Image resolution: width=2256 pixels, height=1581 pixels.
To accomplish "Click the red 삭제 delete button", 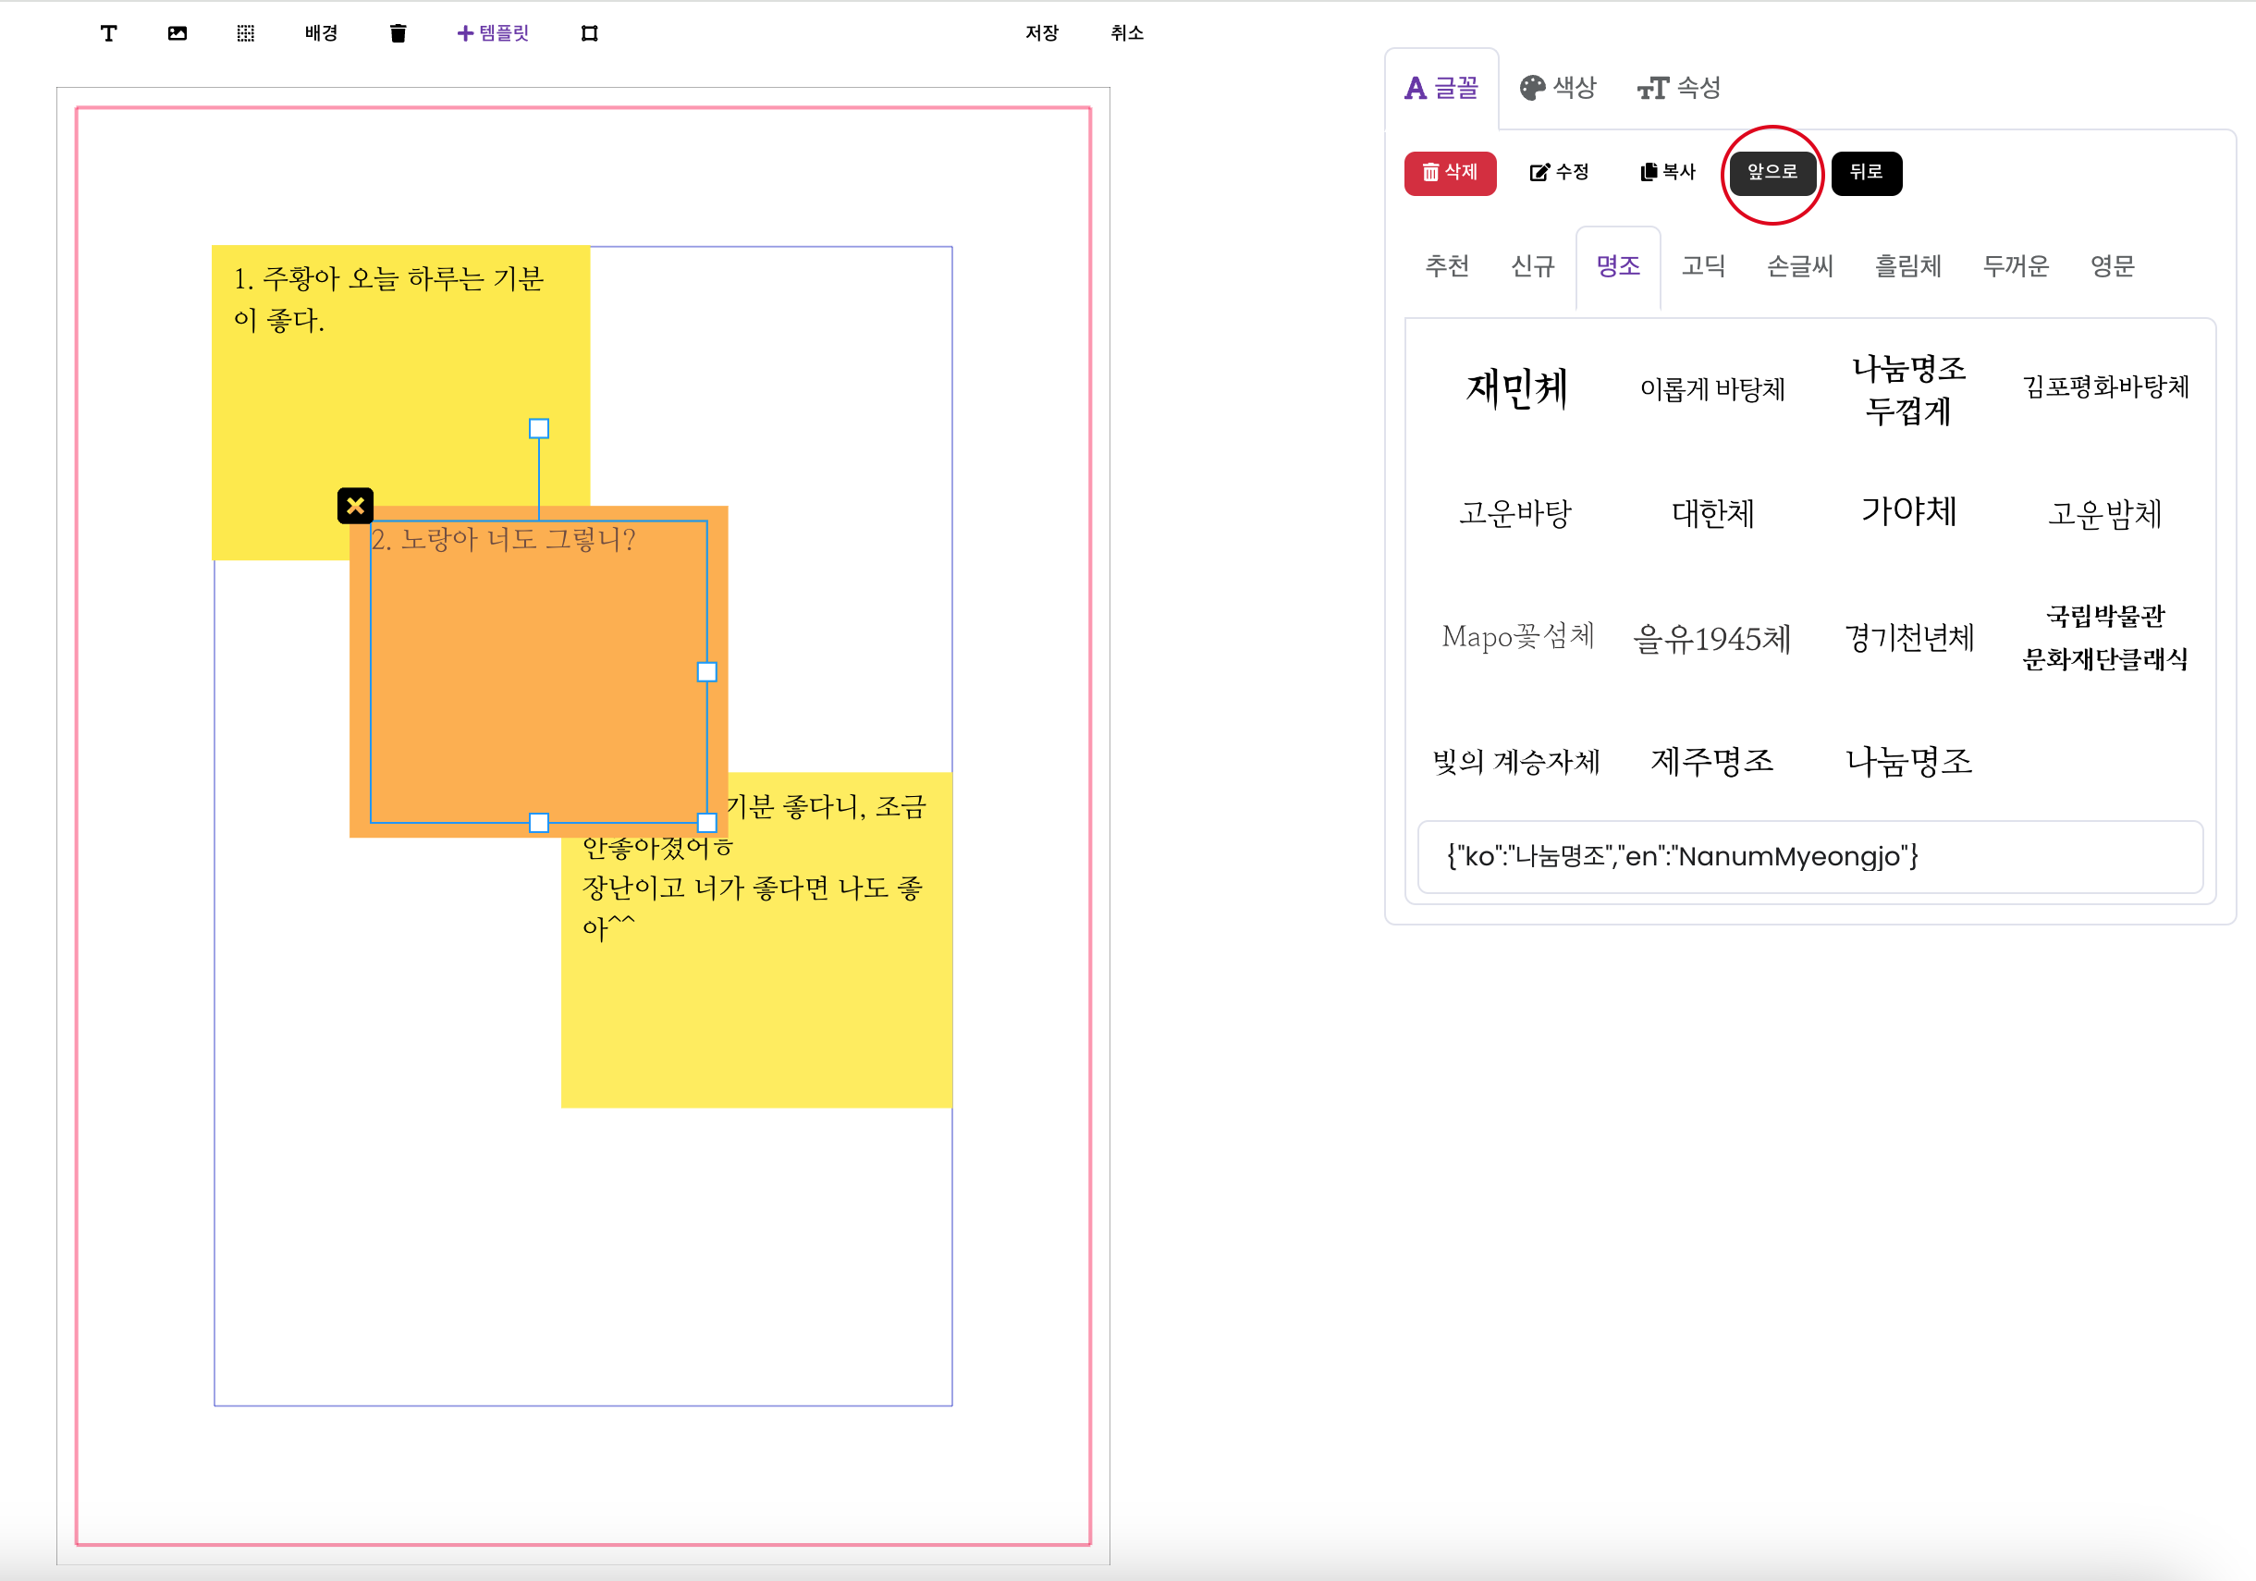I will (x=1450, y=173).
